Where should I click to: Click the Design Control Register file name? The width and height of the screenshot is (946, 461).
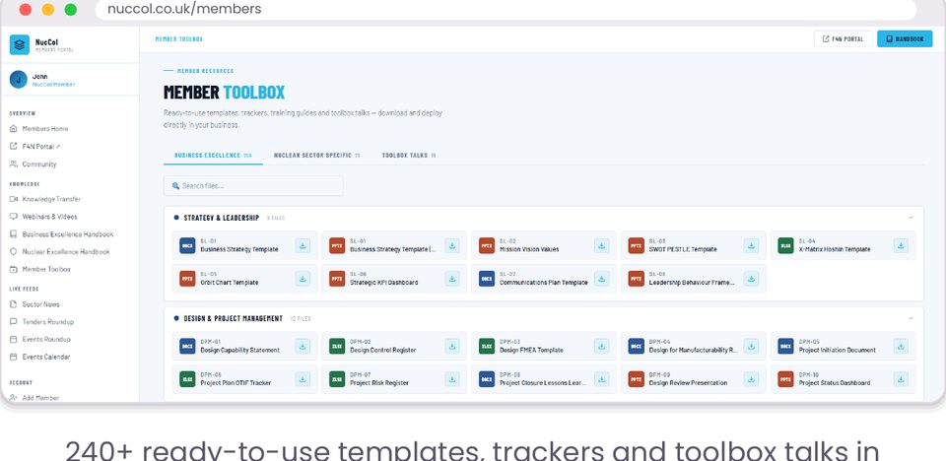point(383,350)
